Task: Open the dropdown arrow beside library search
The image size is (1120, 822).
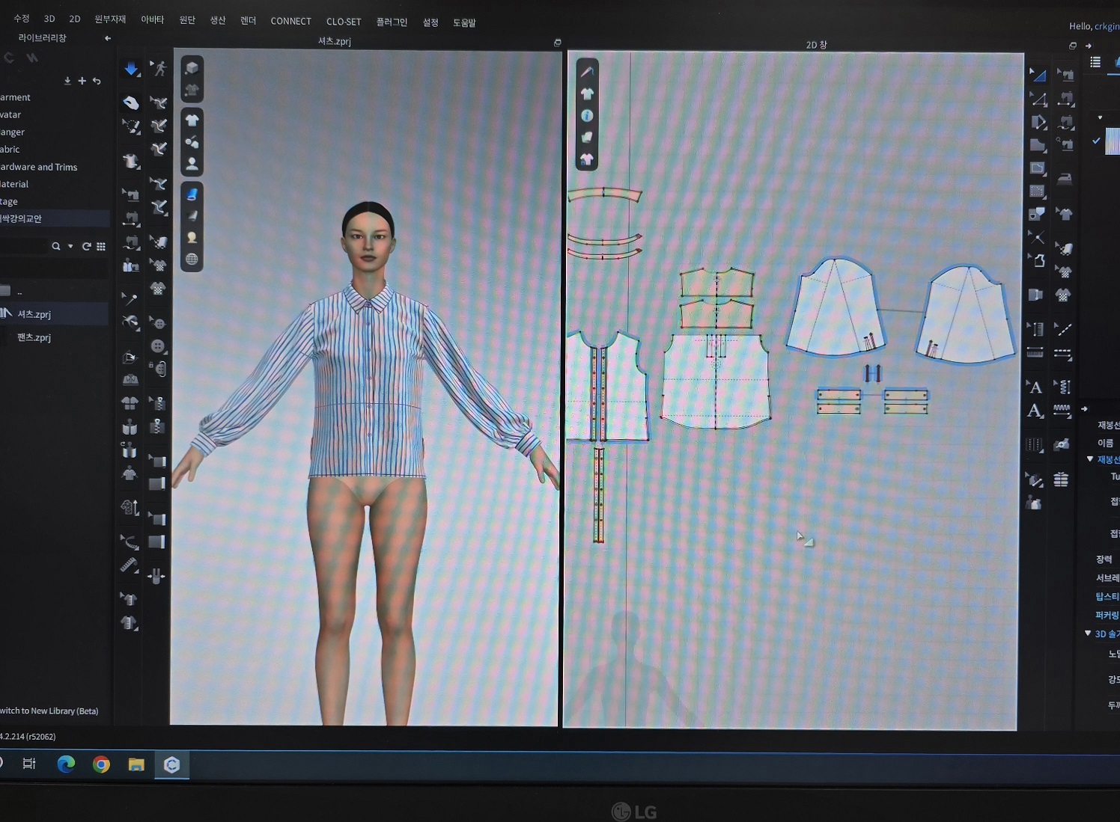Action: pos(70,246)
